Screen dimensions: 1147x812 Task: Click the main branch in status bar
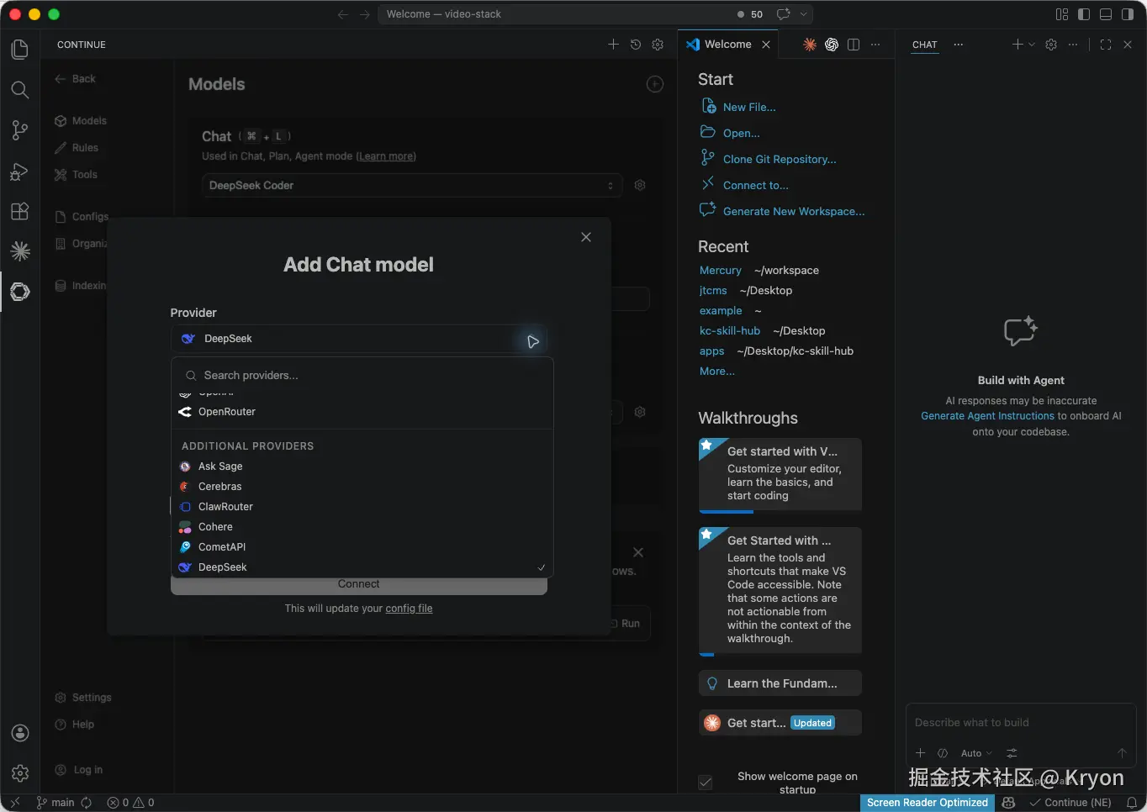pos(55,803)
